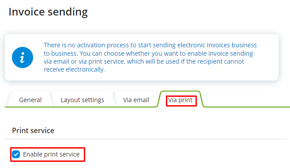
Task: Select the Via email tab
Action: (x=136, y=100)
